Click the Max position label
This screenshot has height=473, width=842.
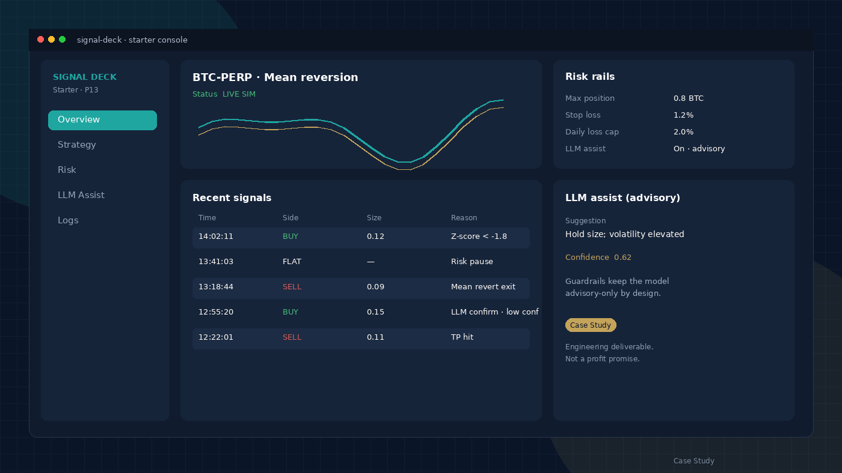589,98
